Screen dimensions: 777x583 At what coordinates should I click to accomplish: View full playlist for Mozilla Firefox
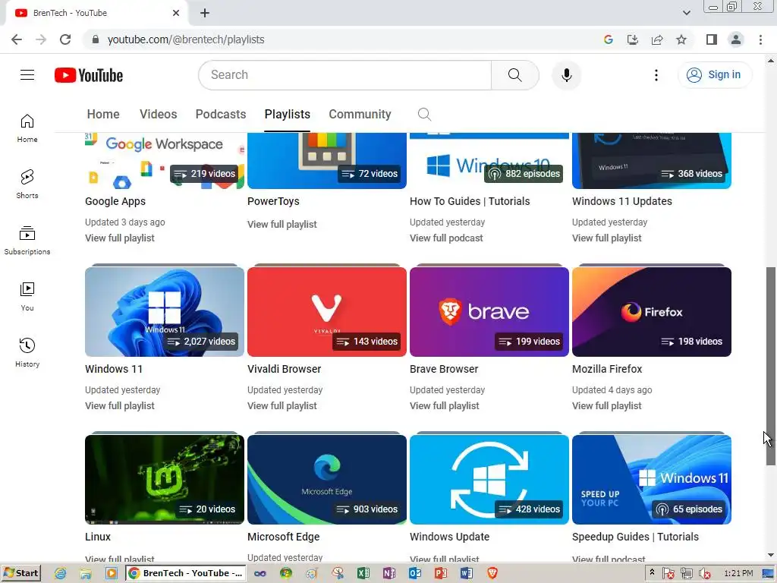click(x=606, y=405)
